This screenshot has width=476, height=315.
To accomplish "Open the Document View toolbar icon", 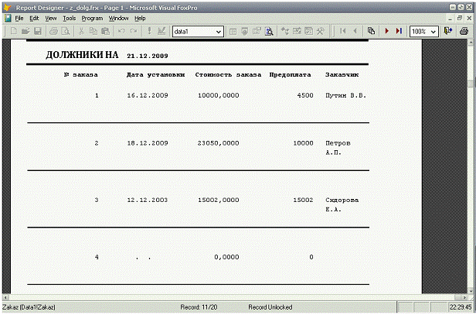I will coord(269,31).
